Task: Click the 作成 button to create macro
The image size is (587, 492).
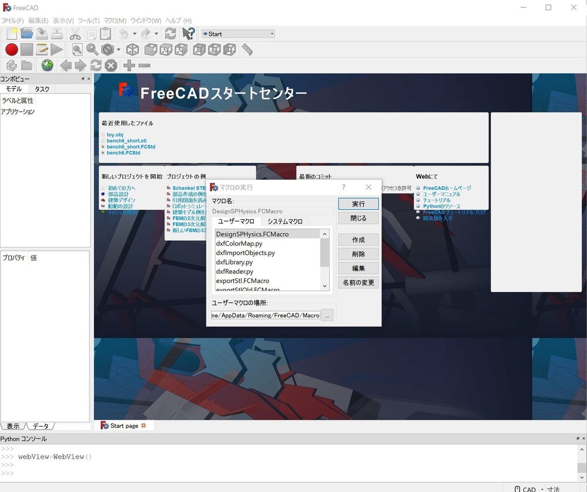Action: point(359,240)
